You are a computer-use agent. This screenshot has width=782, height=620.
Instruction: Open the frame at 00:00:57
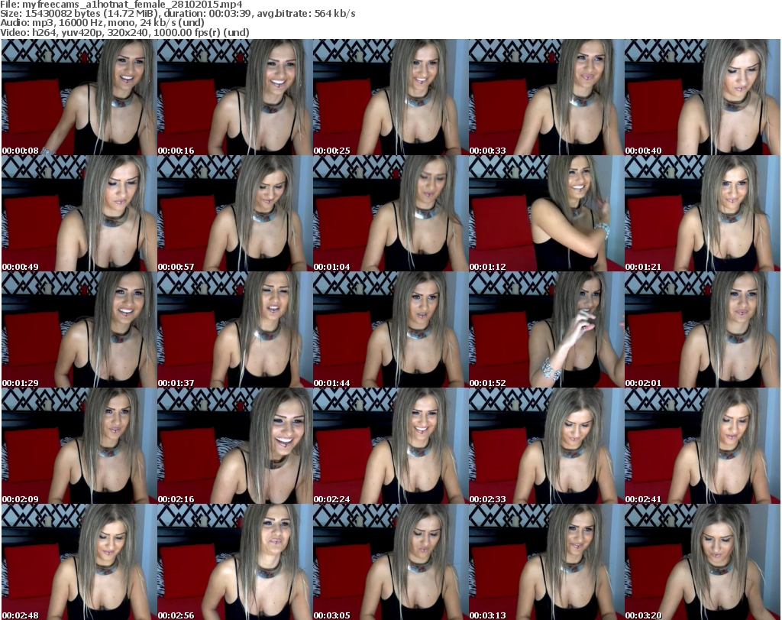pos(235,213)
